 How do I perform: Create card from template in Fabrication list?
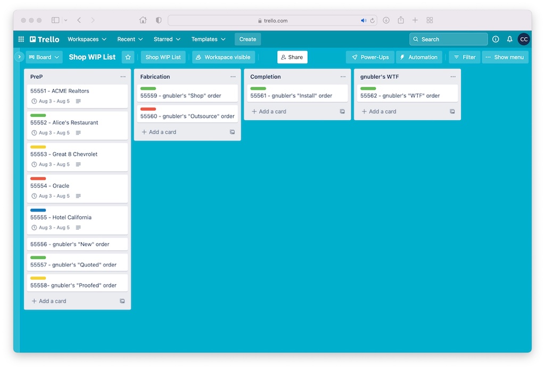232,132
